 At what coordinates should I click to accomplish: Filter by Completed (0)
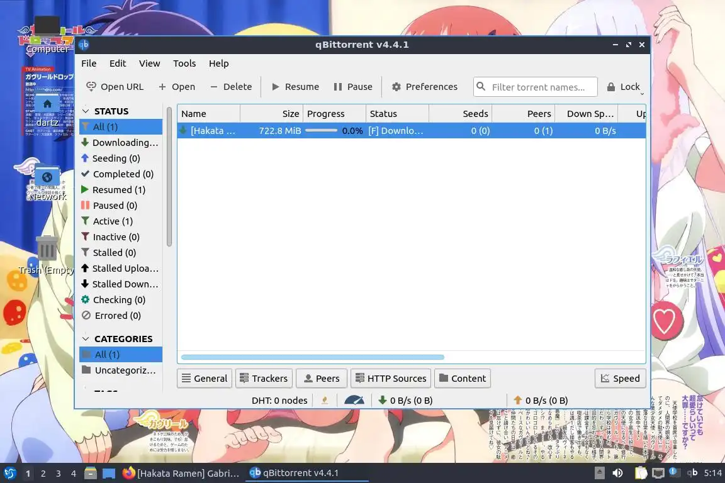click(121, 174)
